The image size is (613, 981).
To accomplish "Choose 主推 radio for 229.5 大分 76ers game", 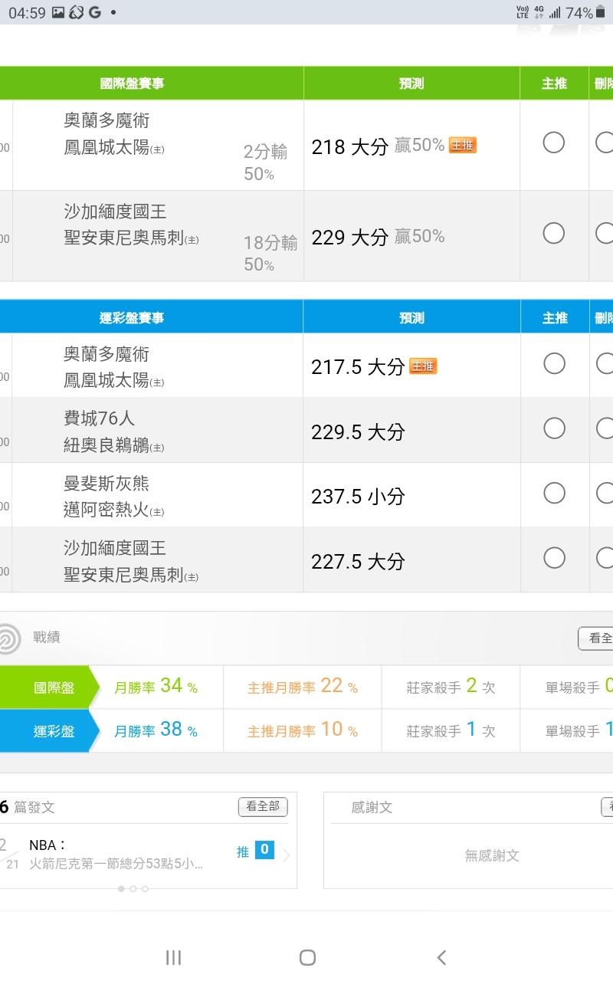I will click(554, 428).
